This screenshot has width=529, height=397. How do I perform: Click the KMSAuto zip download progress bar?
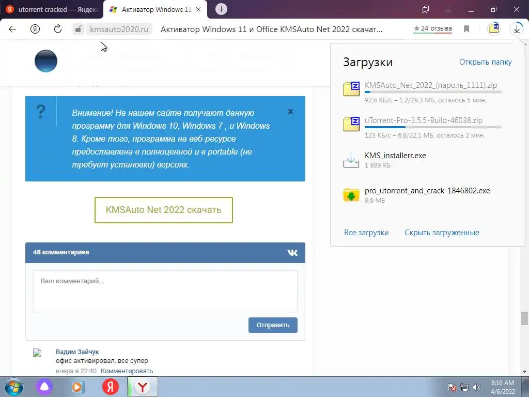click(x=433, y=92)
